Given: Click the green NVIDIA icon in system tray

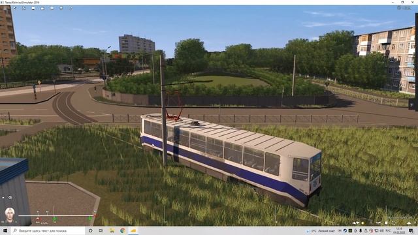Looking at the screenshot, I should (350, 230).
